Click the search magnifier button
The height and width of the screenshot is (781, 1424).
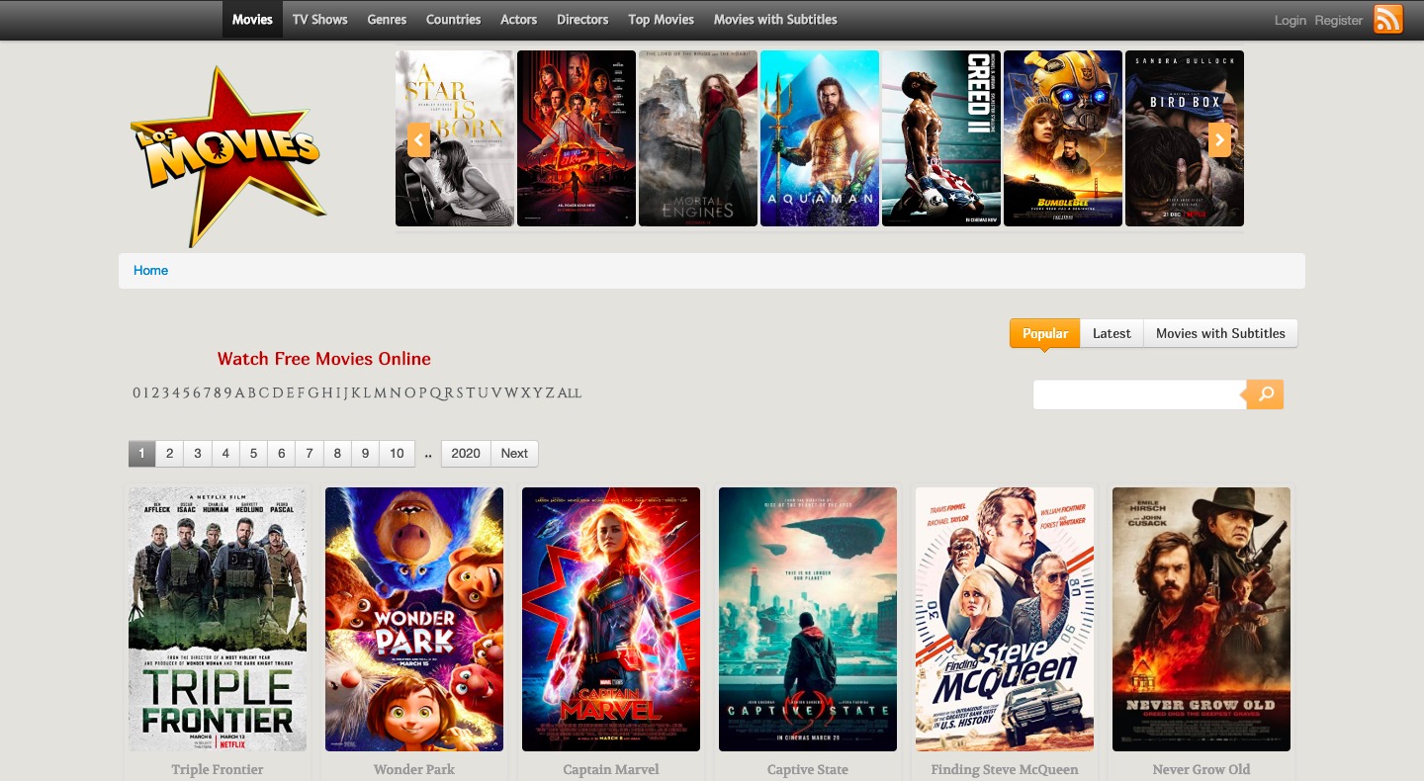coord(1265,394)
